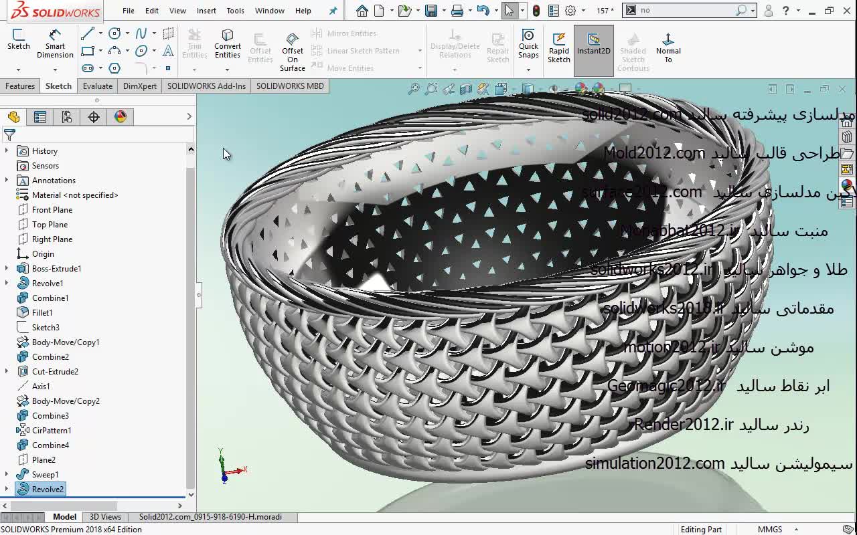
Task: Click the Print icon
Action: [x=457, y=11]
